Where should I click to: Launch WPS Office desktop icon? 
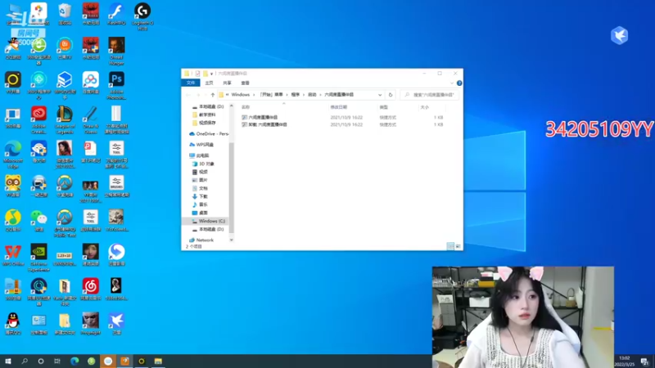[x=13, y=255]
